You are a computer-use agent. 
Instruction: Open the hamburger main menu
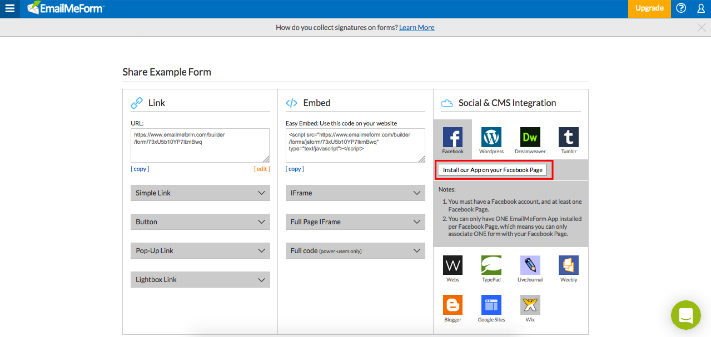pos(9,8)
